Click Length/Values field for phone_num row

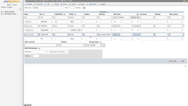[x=61, y=26]
